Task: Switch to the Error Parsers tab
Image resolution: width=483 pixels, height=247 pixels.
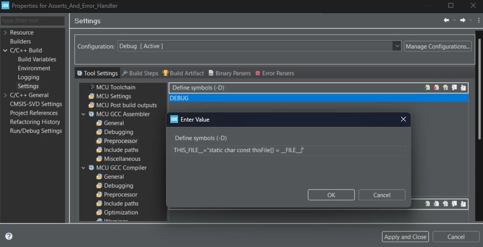Action: pyautogui.click(x=275, y=73)
